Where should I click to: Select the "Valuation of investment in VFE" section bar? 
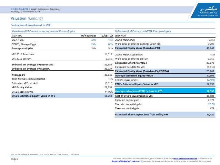pyautogui.click(x=27, y=25)
